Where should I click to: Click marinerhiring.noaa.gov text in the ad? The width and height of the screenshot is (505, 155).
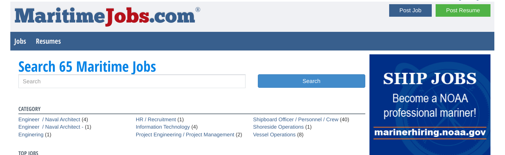pyautogui.click(x=430, y=133)
